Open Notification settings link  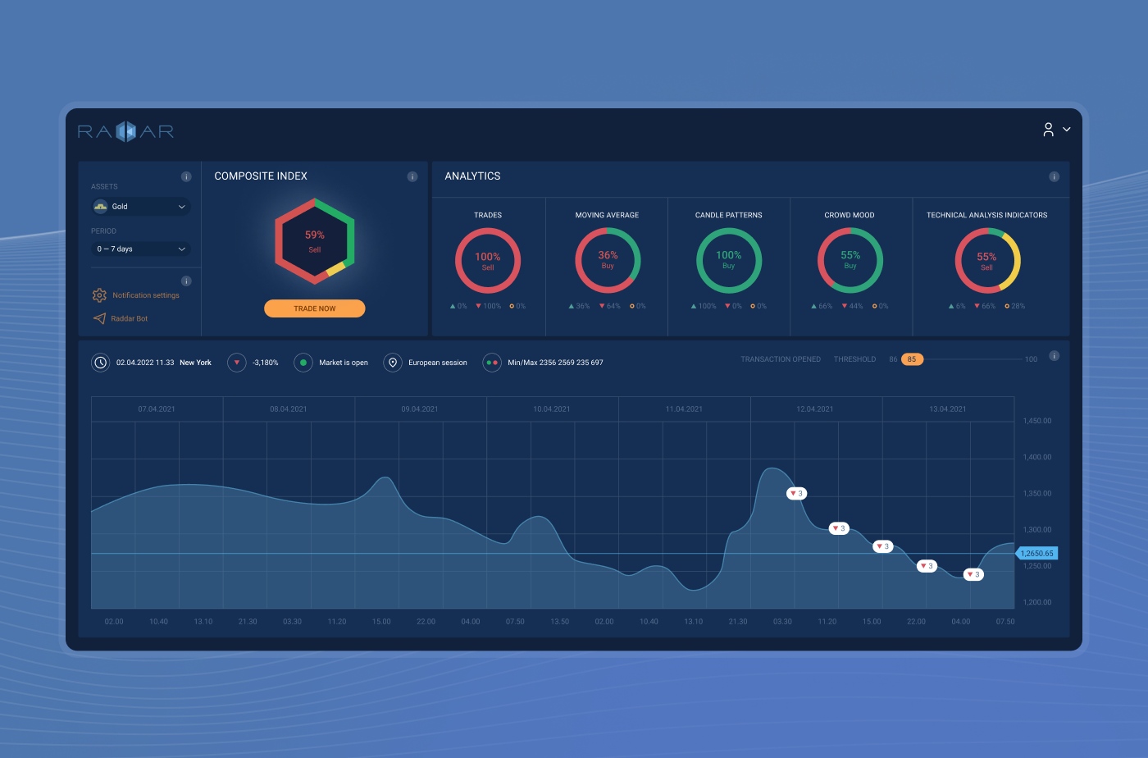[x=146, y=295]
